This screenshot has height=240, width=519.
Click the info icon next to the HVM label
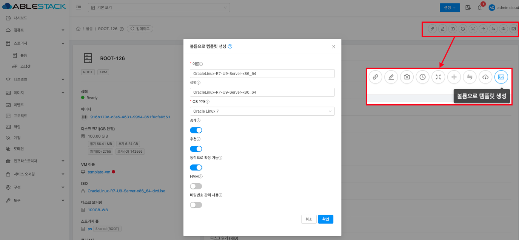pos(201,177)
